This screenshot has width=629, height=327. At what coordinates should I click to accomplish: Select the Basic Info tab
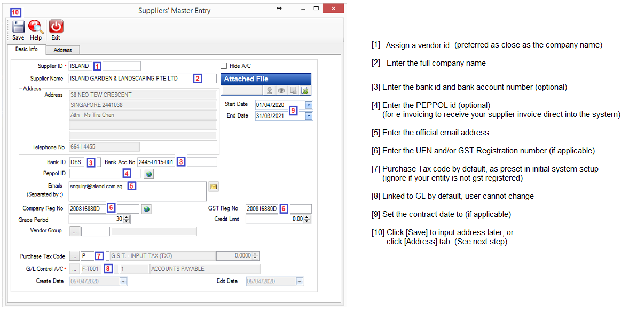pyautogui.click(x=27, y=49)
